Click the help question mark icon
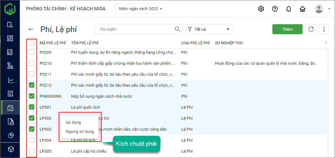The image size is (335, 158). point(275,9)
